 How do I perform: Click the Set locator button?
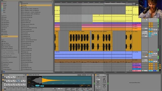tap(134, 3)
